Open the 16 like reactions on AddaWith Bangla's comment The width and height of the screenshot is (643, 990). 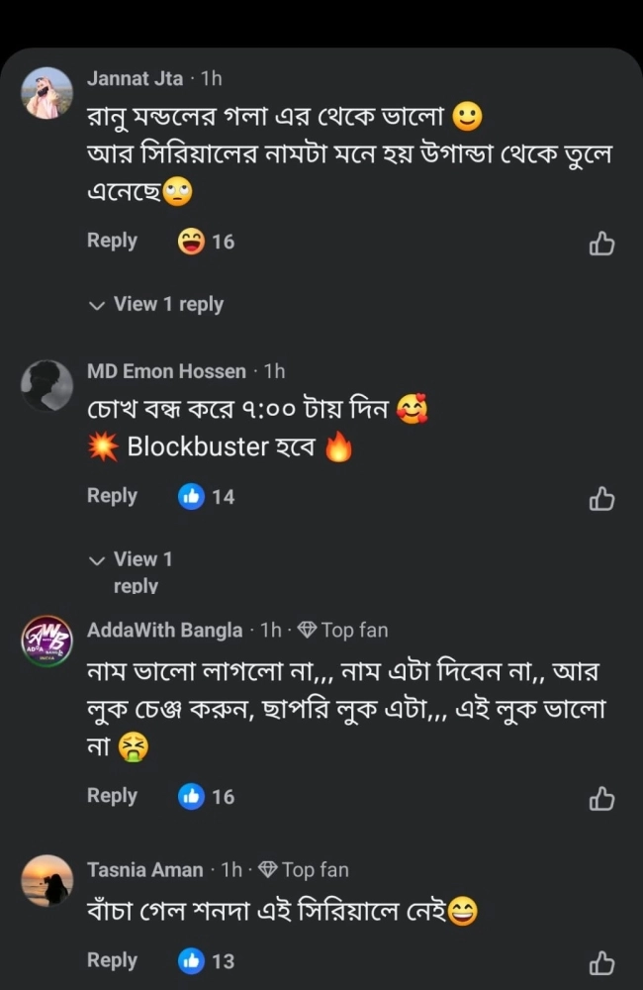(206, 796)
